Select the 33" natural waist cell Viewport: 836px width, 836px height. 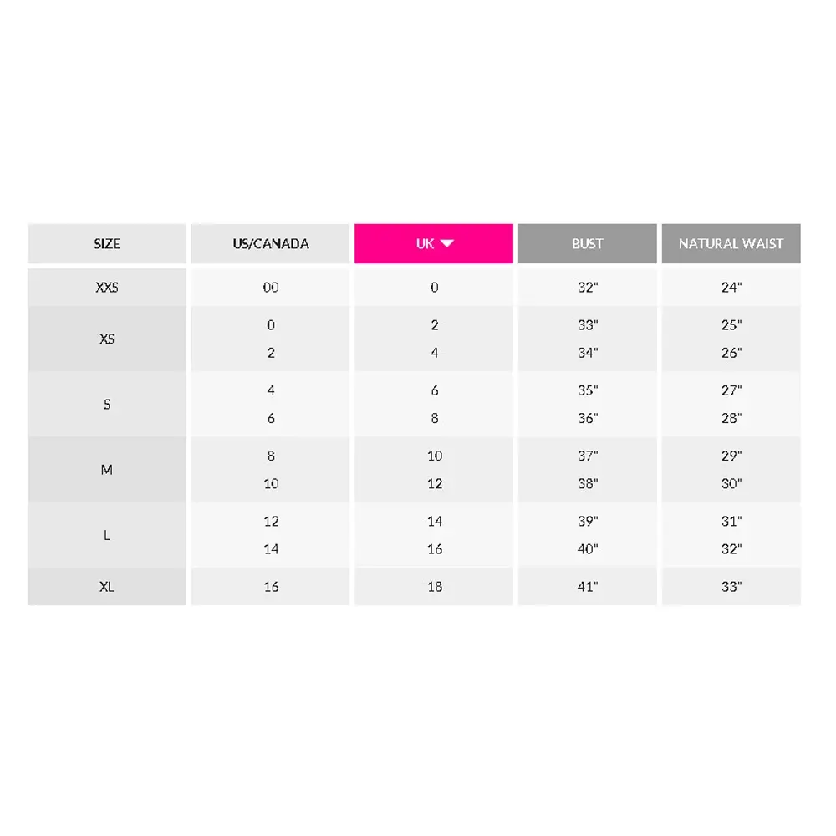(731, 587)
